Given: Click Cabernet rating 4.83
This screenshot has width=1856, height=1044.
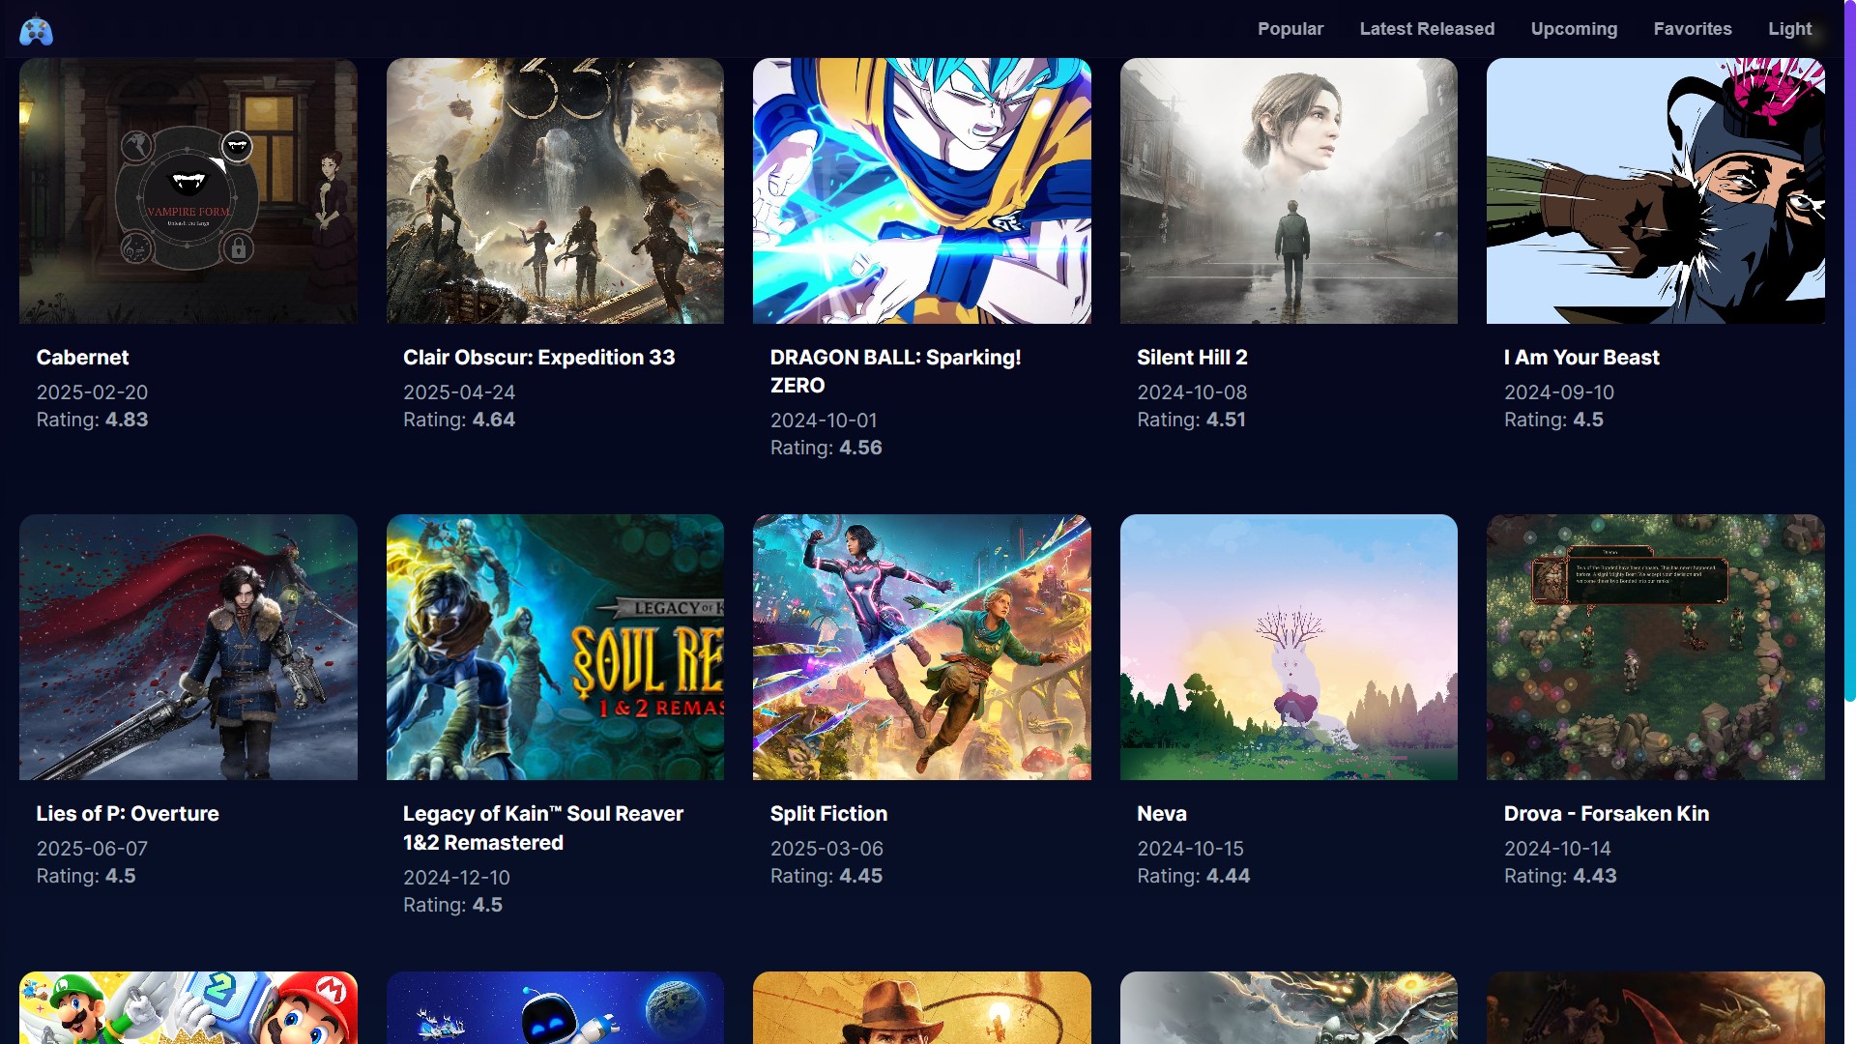Looking at the screenshot, I should [x=92, y=420].
